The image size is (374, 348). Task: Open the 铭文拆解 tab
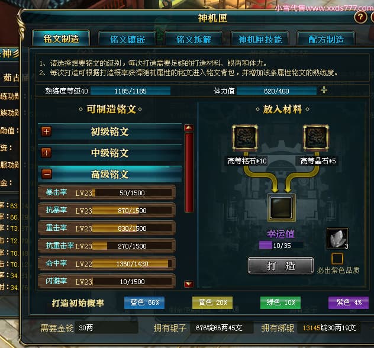click(194, 39)
